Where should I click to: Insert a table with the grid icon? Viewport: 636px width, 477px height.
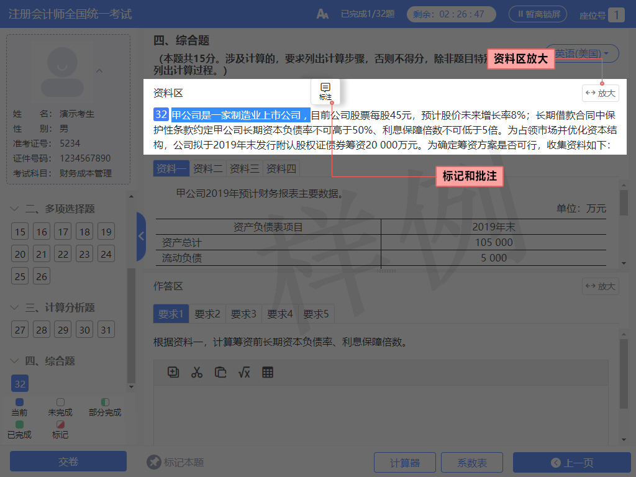coord(268,373)
